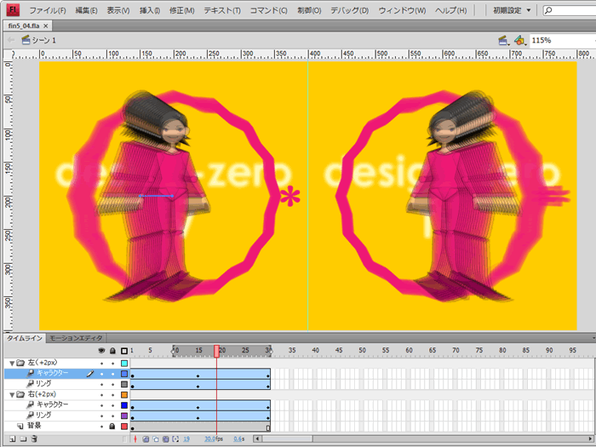The width and height of the screenshot is (596, 447).
Task: Click the 20.0 fps frame rate value
Action: [x=211, y=439]
